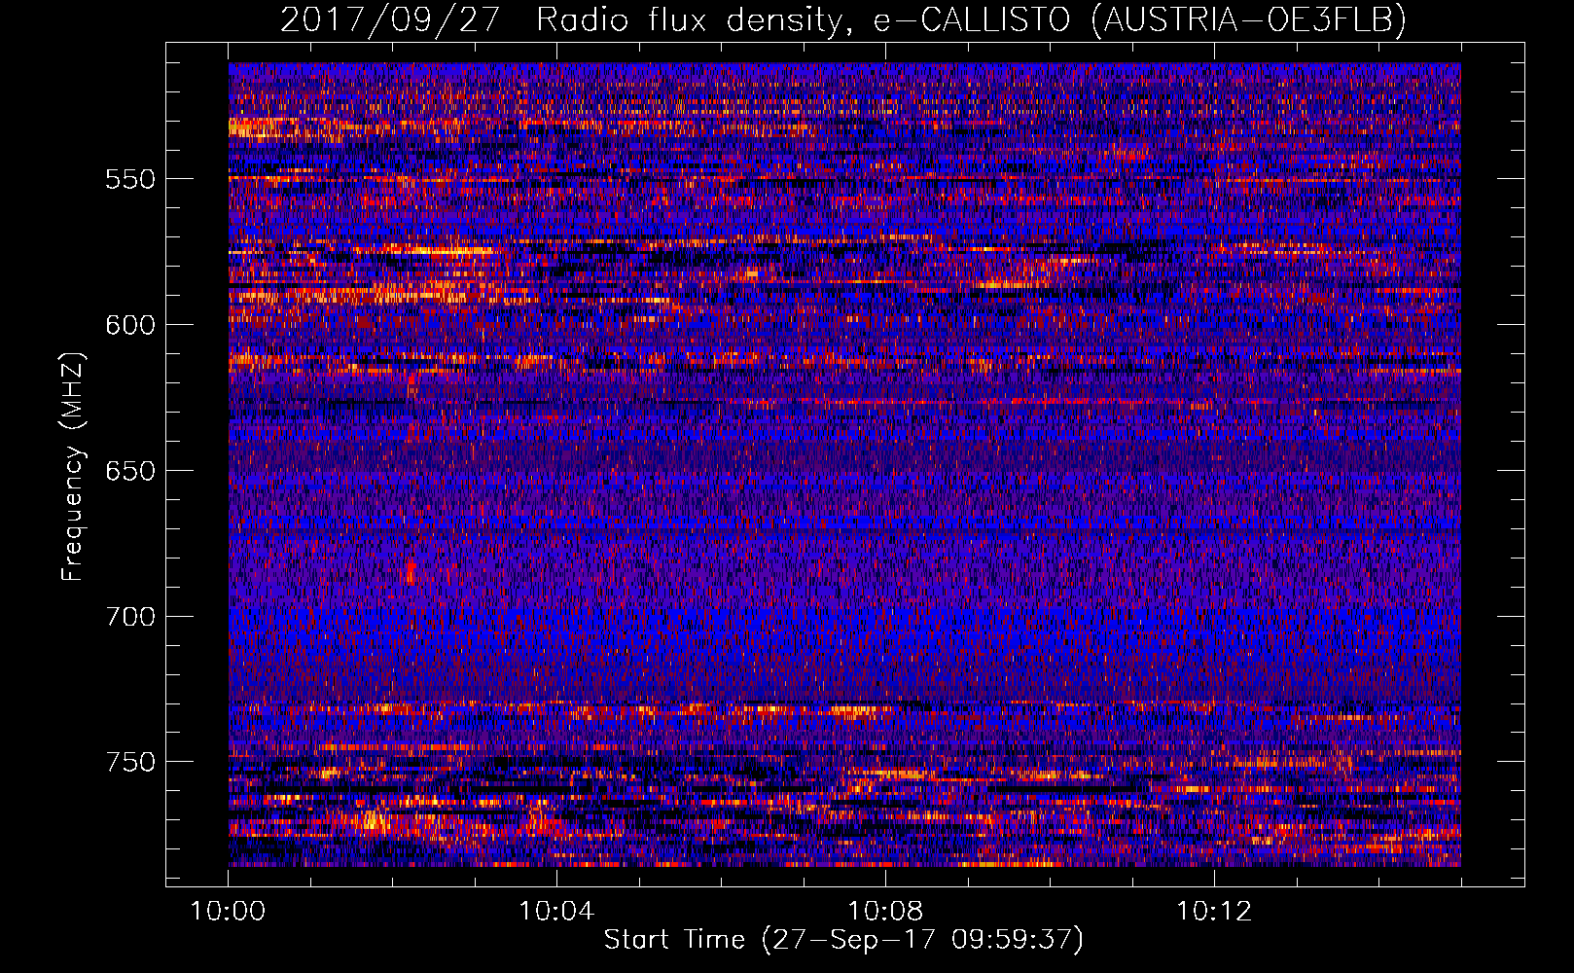Click the station name '(AUSTRIA-OE3FLB)'

tap(1248, 19)
